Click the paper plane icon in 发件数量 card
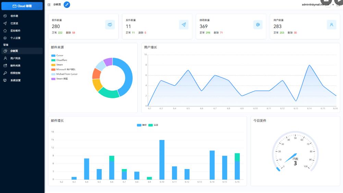Screen dimensions: 343x193 (184, 25)
